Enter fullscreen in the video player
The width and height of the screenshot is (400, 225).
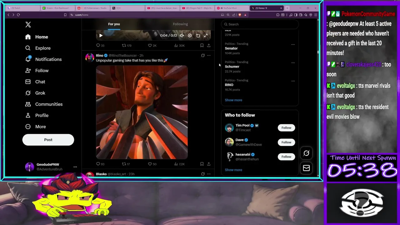(206, 36)
